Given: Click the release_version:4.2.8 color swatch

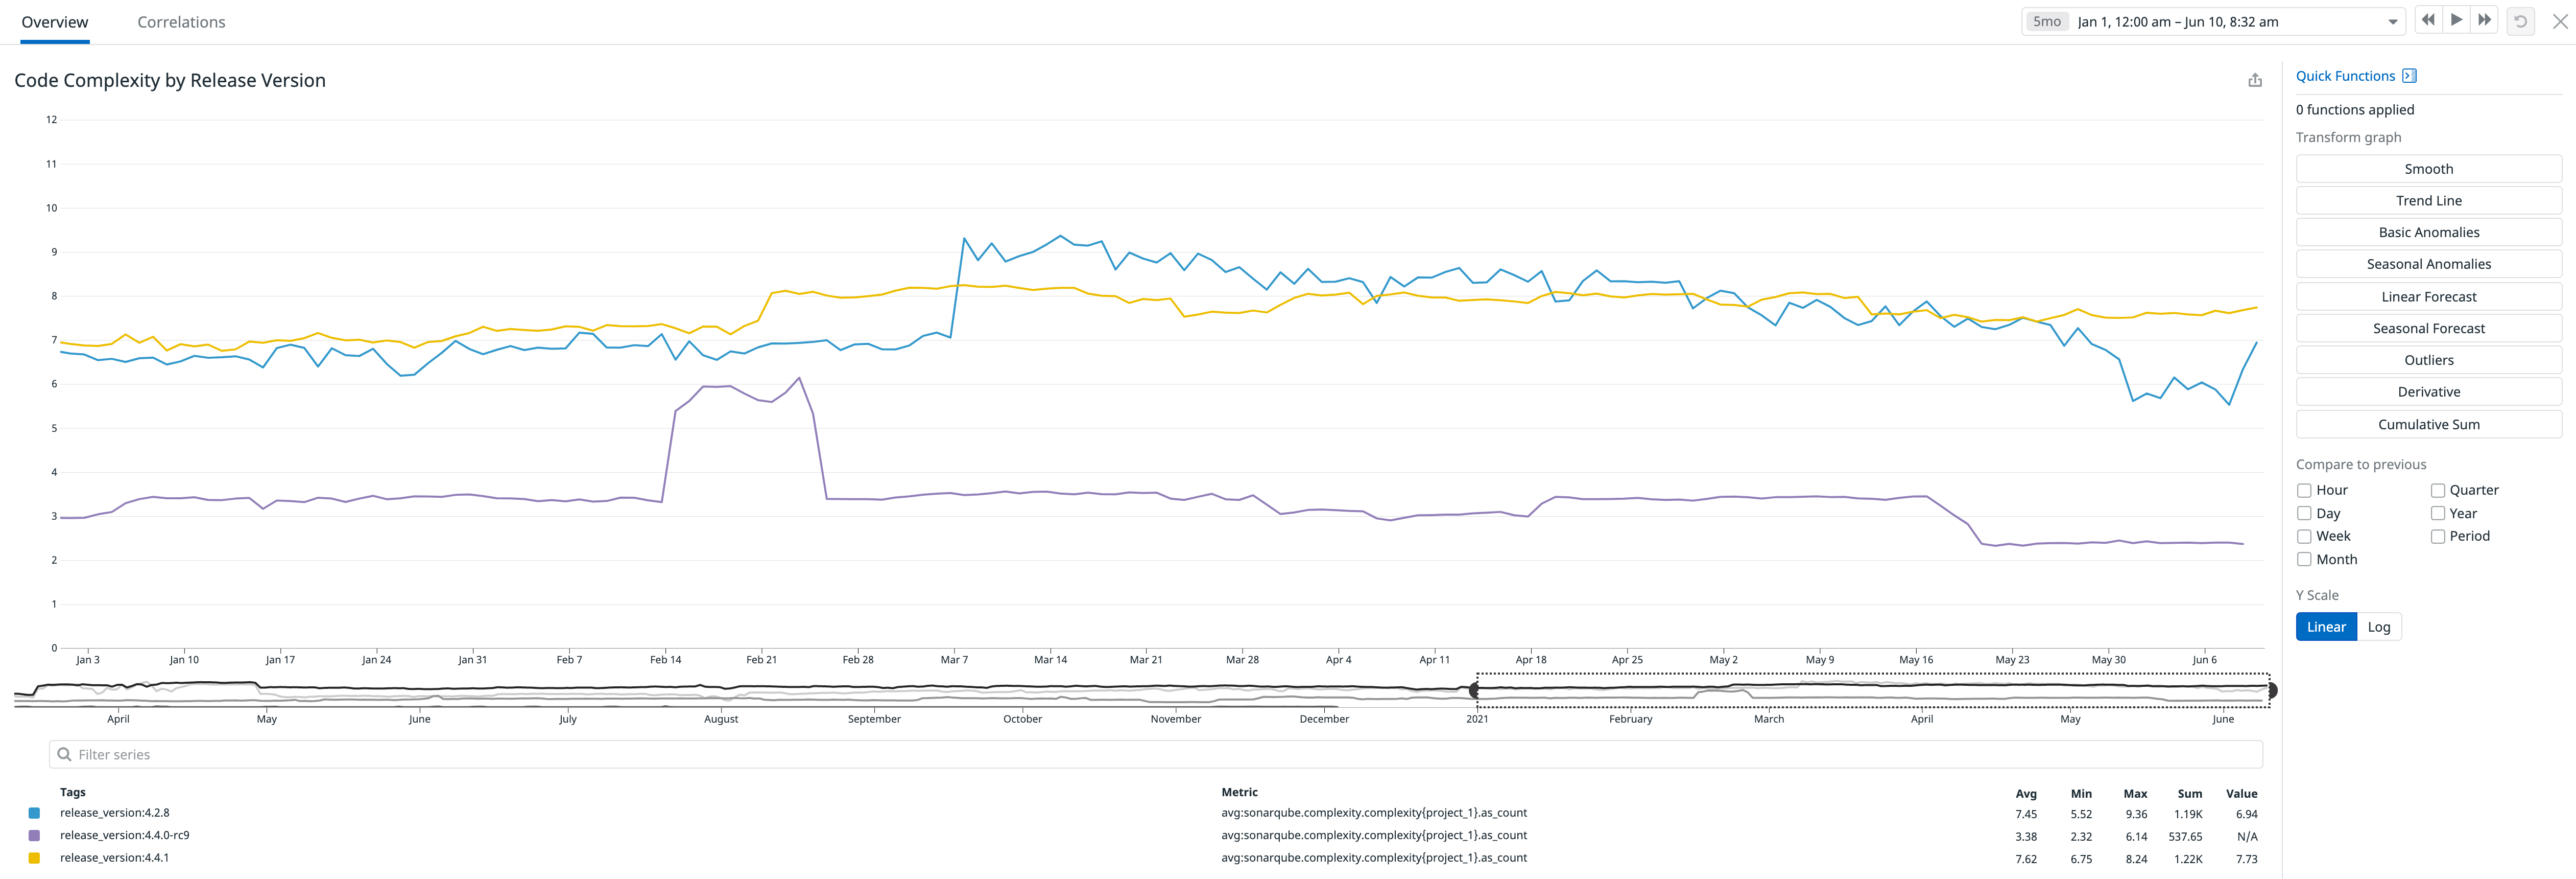Looking at the screenshot, I should [x=34, y=812].
